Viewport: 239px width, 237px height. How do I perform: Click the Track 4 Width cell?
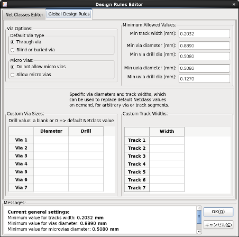point(167,164)
